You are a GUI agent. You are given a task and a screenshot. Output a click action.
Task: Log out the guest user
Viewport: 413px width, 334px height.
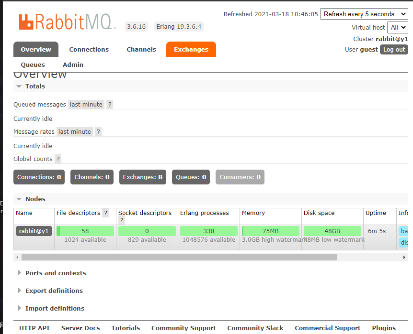tap(394, 49)
